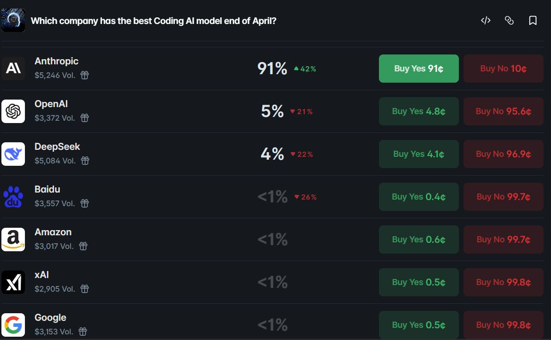Viewport: 551px width, 340px height.
Task: Click the gift icon beside OpenAI volume
Action: point(85,118)
